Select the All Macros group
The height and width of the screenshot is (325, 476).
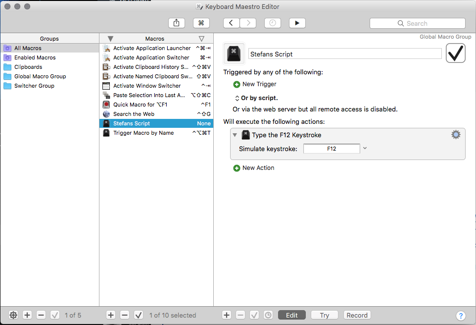[x=50, y=48]
